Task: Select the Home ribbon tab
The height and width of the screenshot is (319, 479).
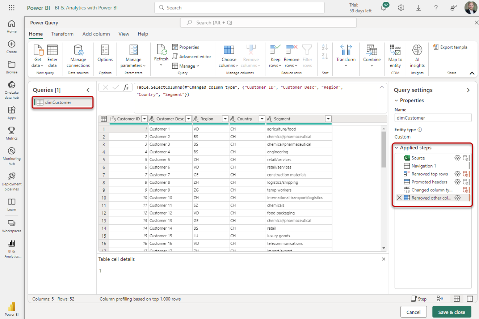Action: tap(36, 34)
